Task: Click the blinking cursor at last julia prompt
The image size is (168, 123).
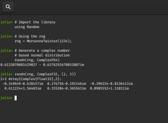Action: coord(16,98)
